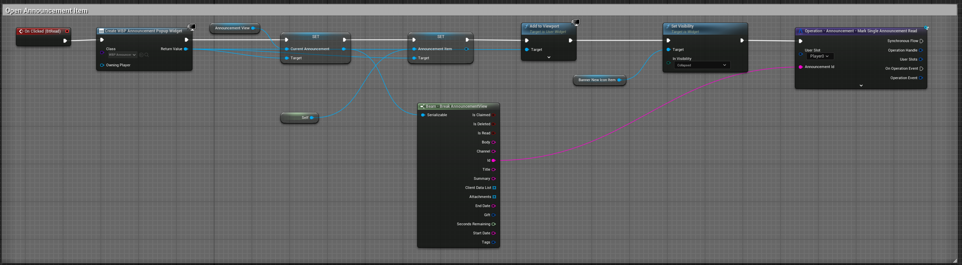Click the Is Read boolean output pin

click(x=493, y=133)
